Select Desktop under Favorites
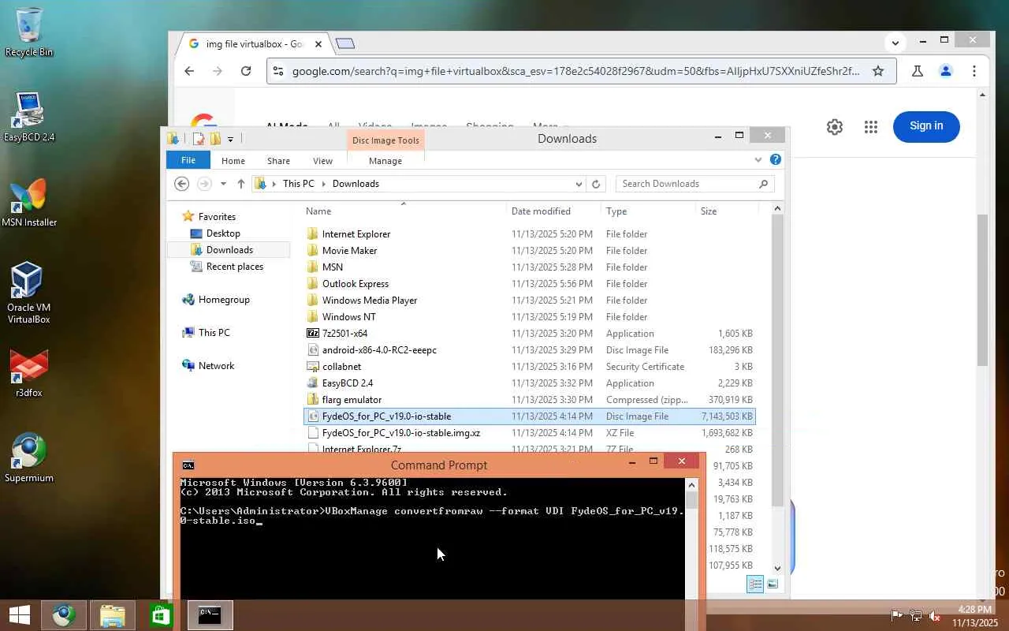1009x631 pixels. (223, 233)
